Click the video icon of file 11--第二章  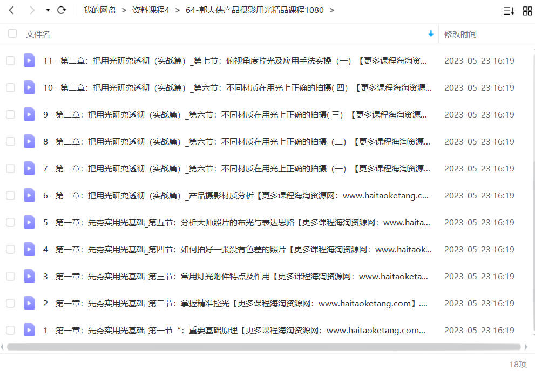pos(29,60)
